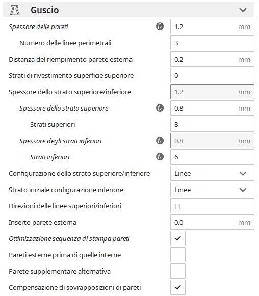259x296 pixels.
Task: Click Strati di rivestimento superficie superiore field
Action: [x=212, y=75]
